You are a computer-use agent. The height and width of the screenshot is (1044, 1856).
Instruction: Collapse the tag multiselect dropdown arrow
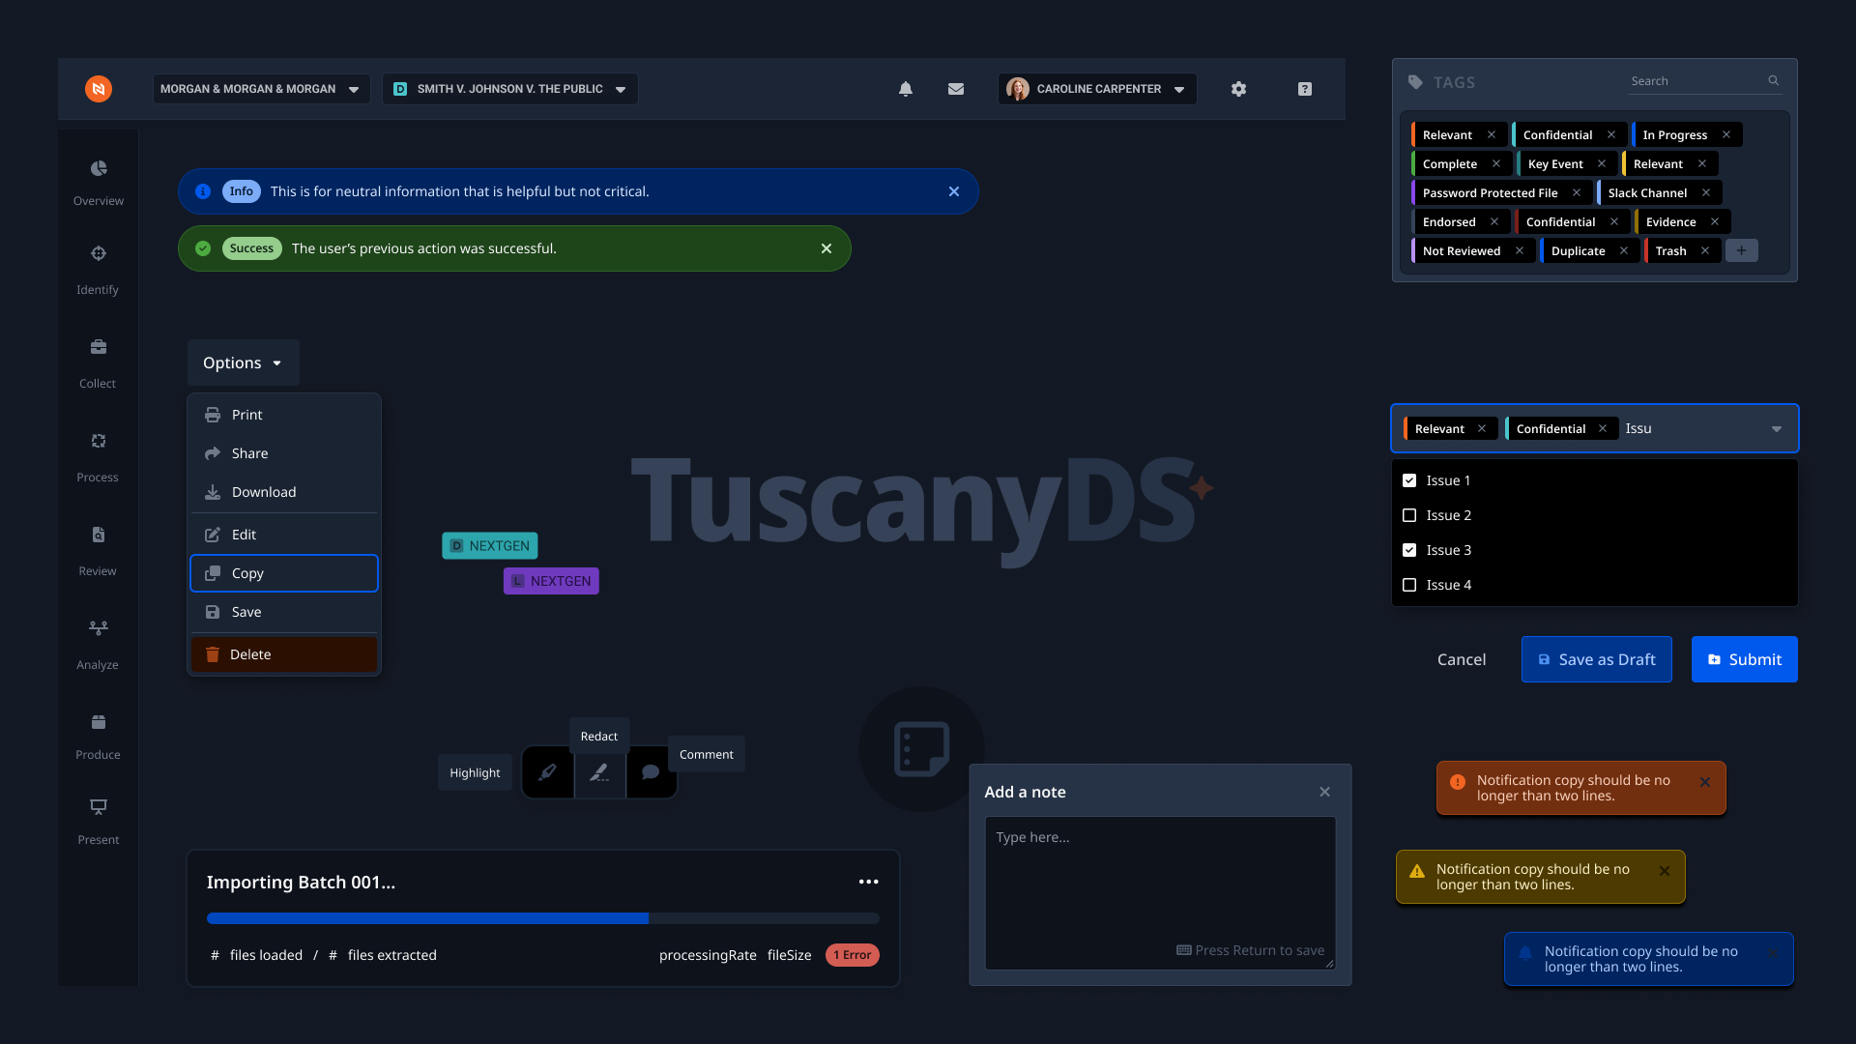click(x=1777, y=429)
